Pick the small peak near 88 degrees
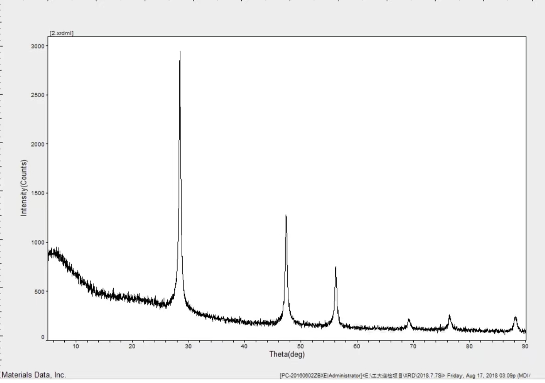Image resolution: width=545 pixels, height=383 pixels. coord(515,324)
